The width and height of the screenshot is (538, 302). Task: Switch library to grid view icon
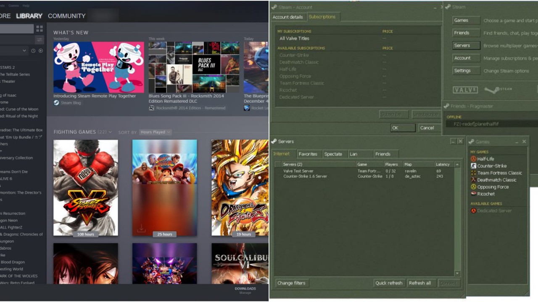pyautogui.click(x=40, y=29)
